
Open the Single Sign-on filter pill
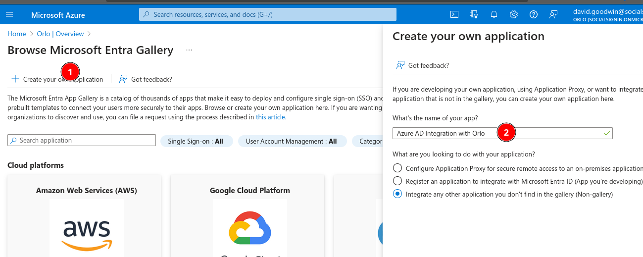(x=196, y=141)
